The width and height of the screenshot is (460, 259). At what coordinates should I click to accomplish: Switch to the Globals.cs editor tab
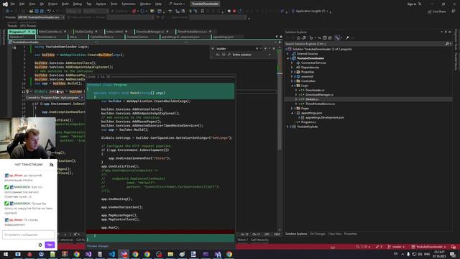(17, 37)
